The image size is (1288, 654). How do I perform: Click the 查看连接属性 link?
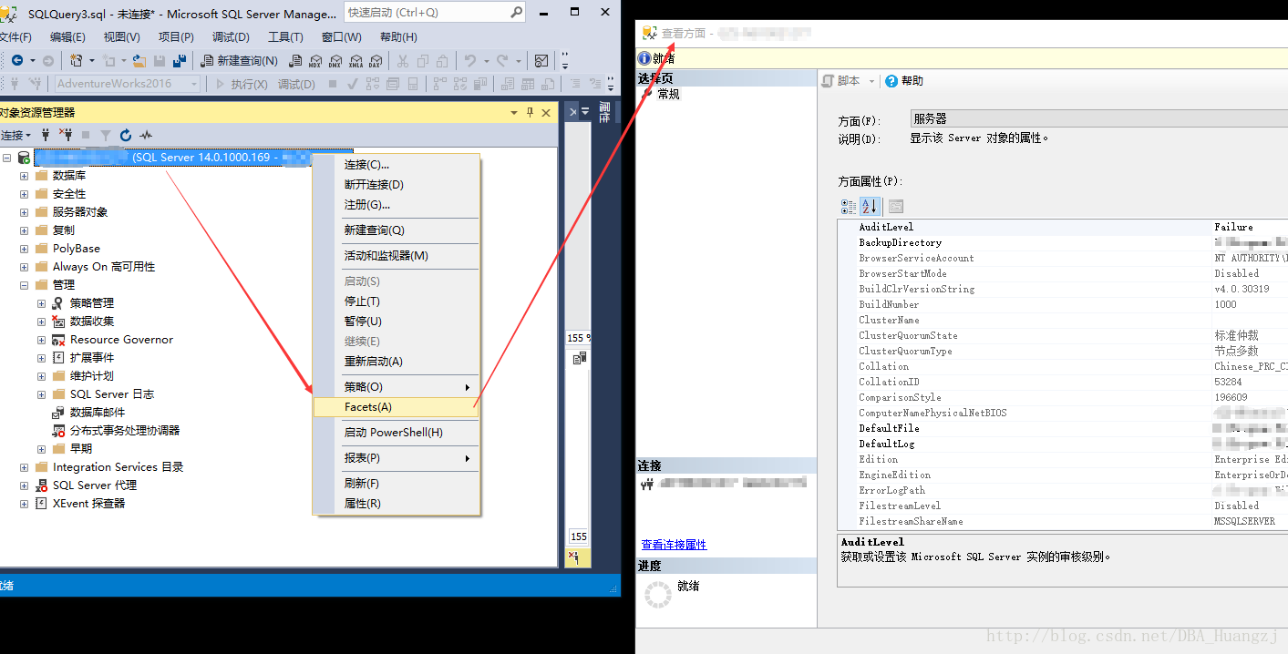674,545
